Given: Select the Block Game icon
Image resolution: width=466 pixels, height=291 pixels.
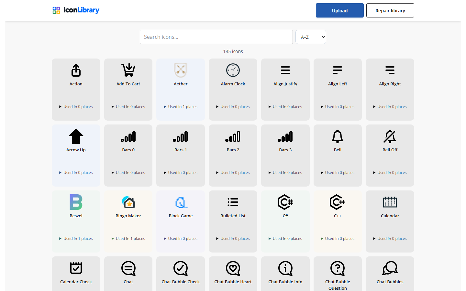Looking at the screenshot, I should point(181,202).
